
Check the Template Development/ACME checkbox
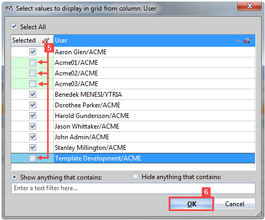tap(32, 158)
